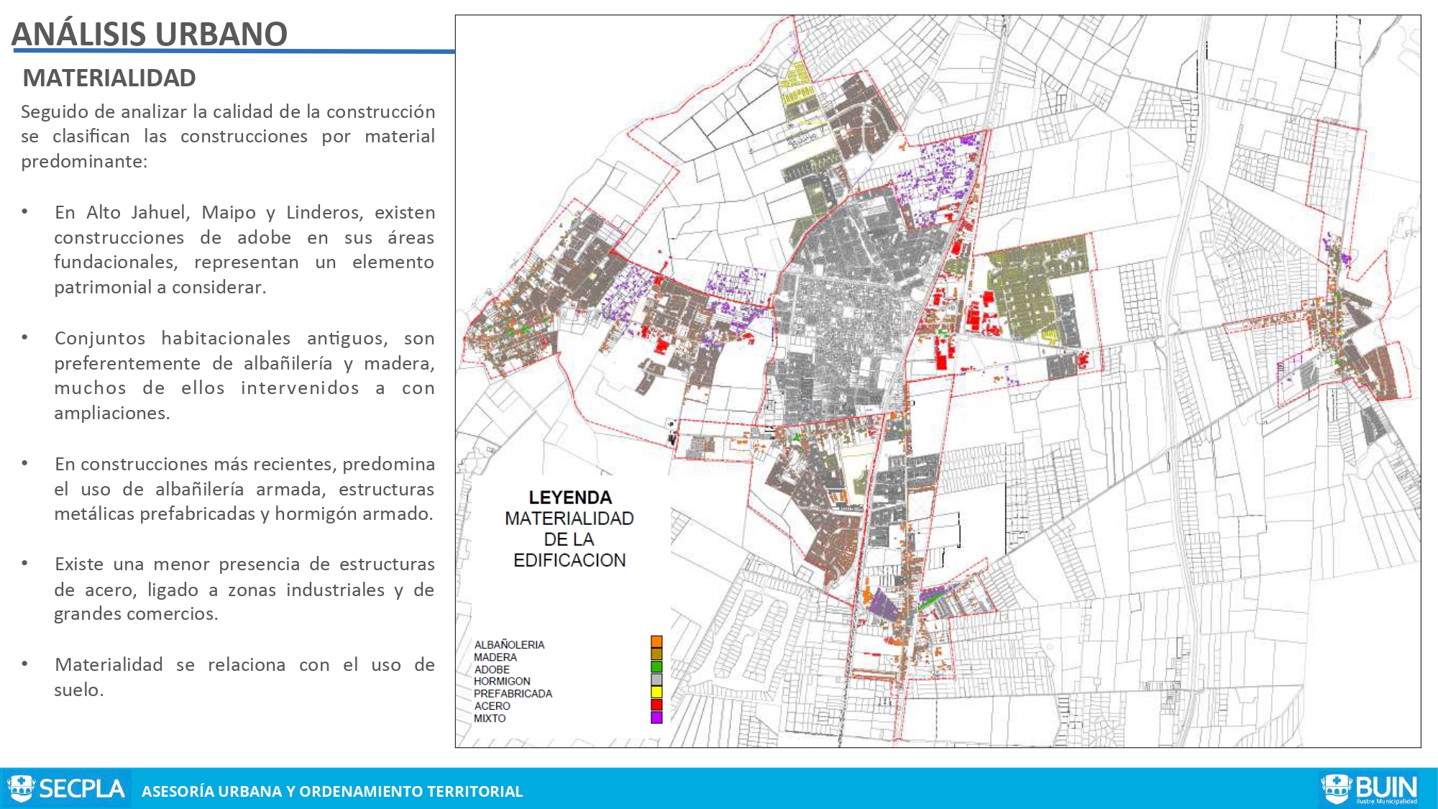1438x809 pixels.
Task: Click 'MATERIALIDAD DE LA EDIFICACION' legend title
Action: [x=569, y=539]
